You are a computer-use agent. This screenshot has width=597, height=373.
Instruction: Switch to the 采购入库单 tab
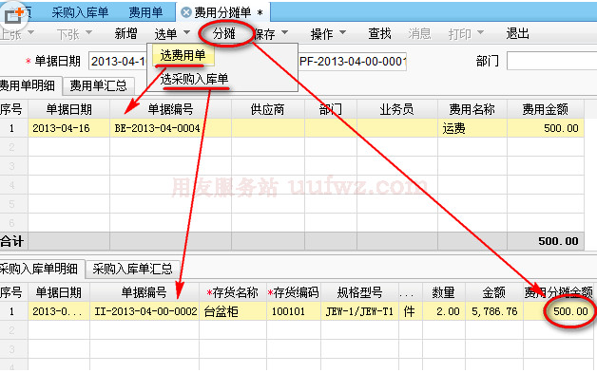[80, 12]
